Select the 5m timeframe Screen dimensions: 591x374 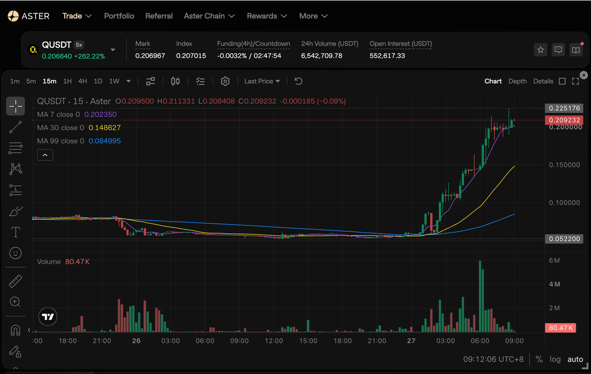31,81
